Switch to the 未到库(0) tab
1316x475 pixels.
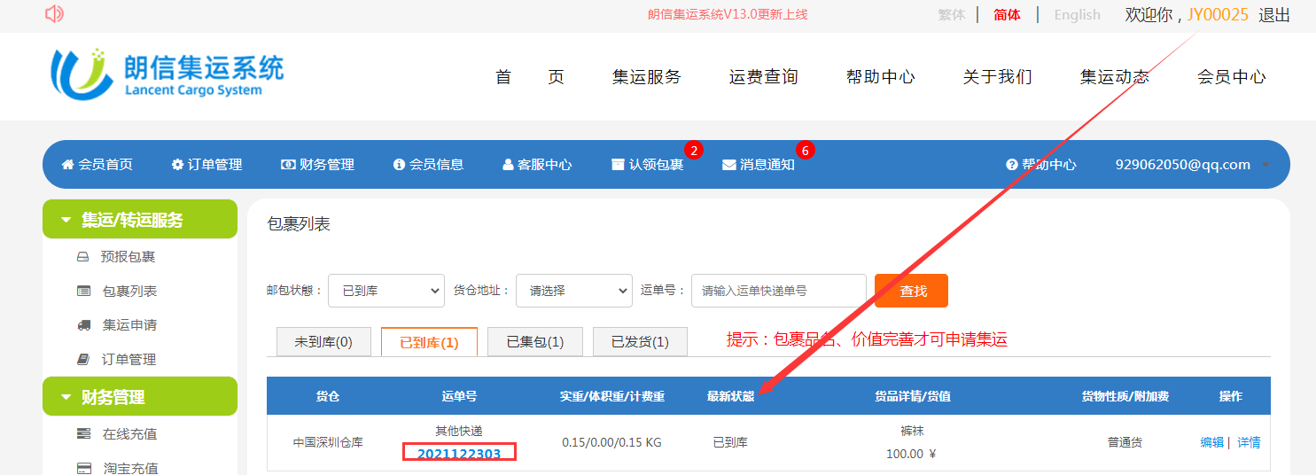tap(323, 342)
